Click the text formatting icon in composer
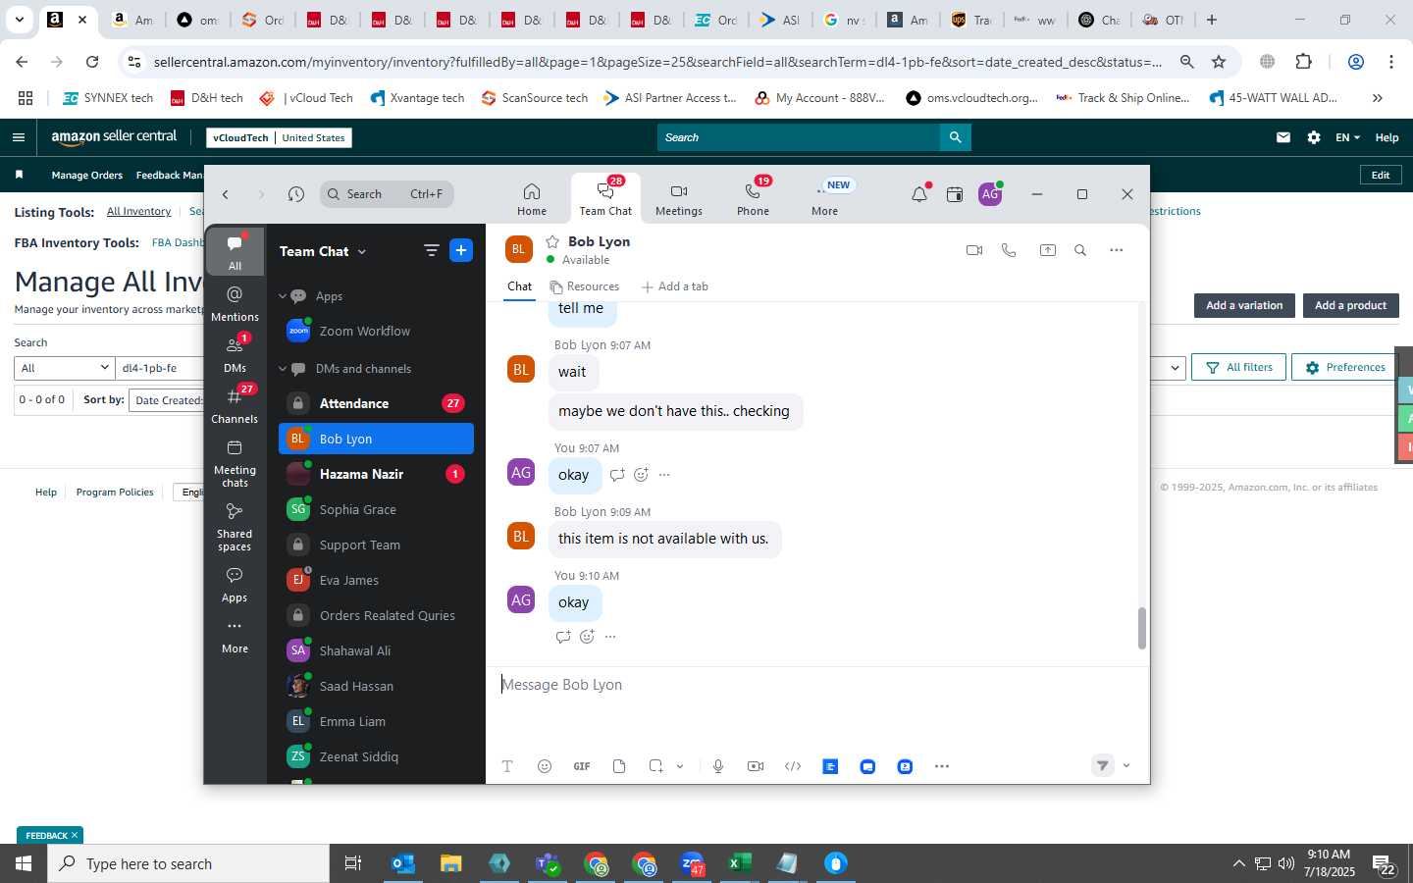The width and height of the screenshot is (1413, 883). click(507, 766)
